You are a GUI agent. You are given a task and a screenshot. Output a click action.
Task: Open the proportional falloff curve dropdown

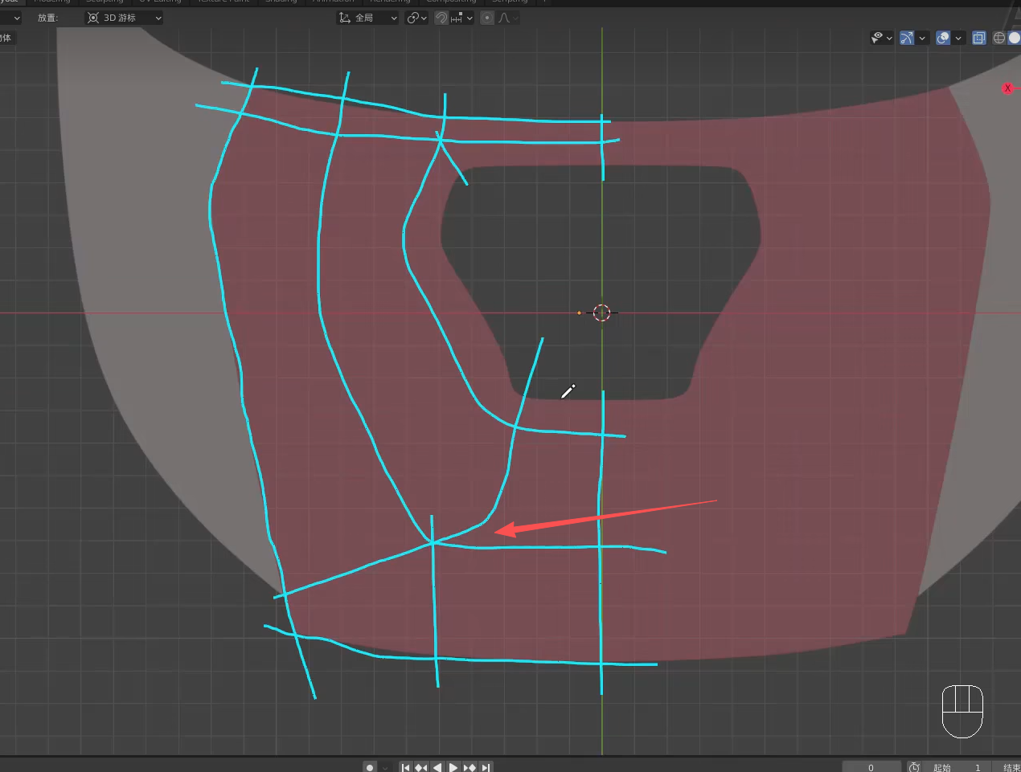[x=507, y=18]
